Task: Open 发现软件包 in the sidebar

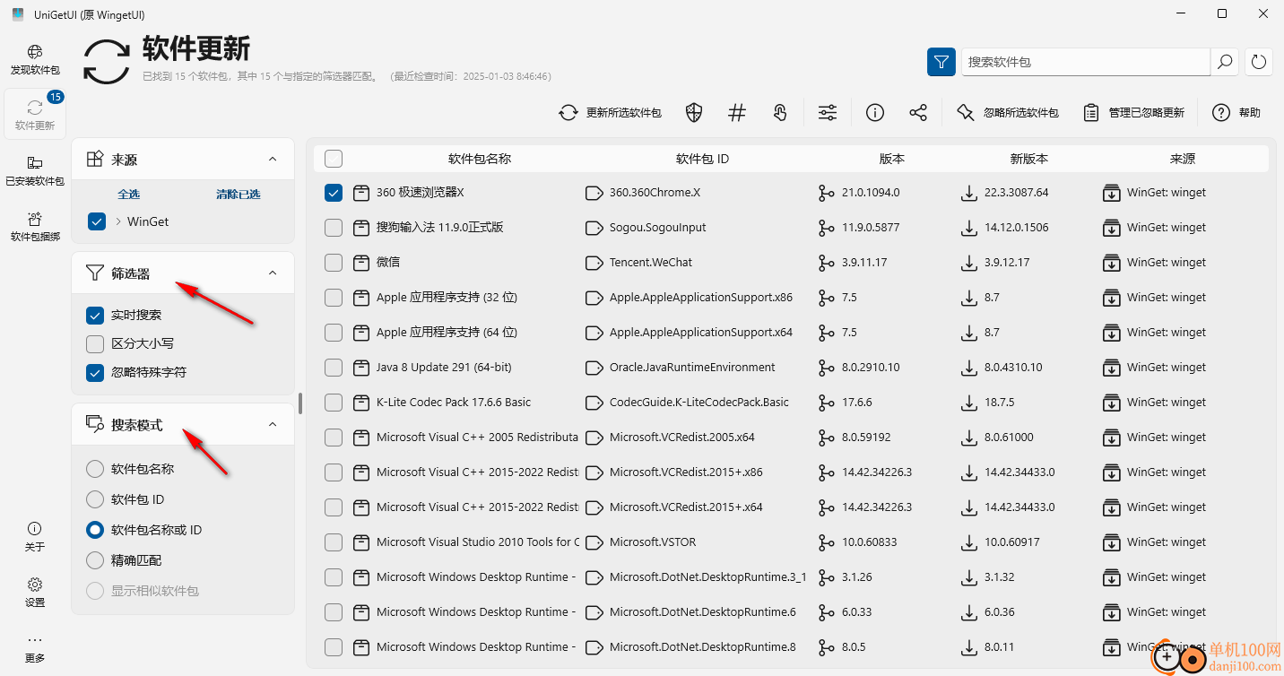Action: point(35,59)
